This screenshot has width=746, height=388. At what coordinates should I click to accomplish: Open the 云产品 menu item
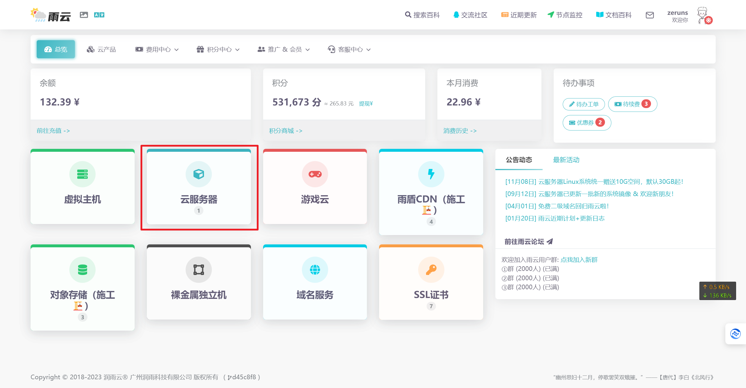click(x=101, y=50)
